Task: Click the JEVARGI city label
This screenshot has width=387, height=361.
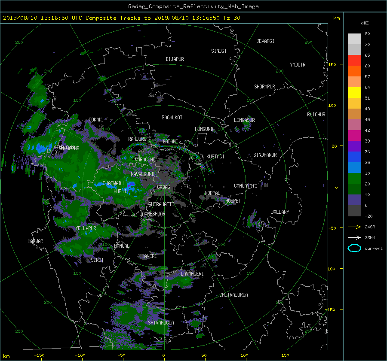Action: [265, 41]
